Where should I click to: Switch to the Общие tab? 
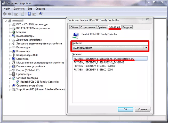74,27
